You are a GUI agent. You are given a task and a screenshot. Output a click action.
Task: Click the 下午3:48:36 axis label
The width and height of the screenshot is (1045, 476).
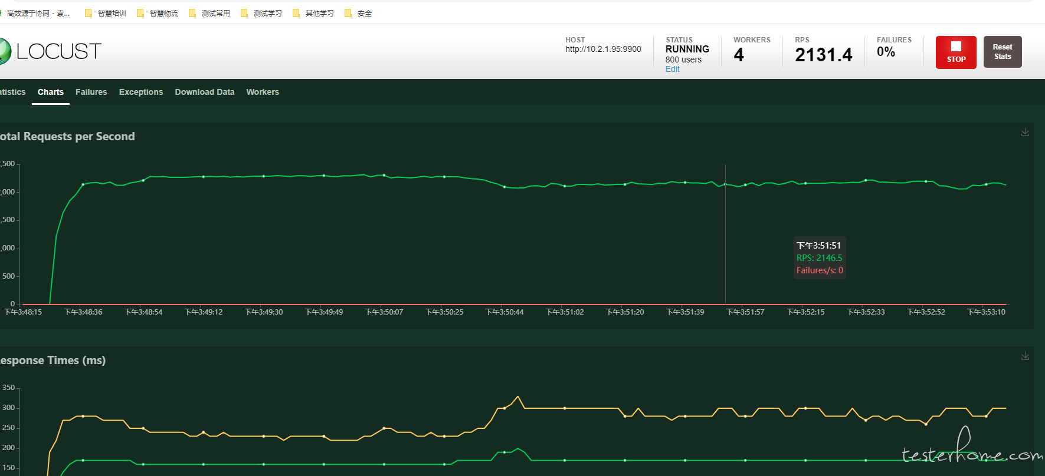pos(83,312)
